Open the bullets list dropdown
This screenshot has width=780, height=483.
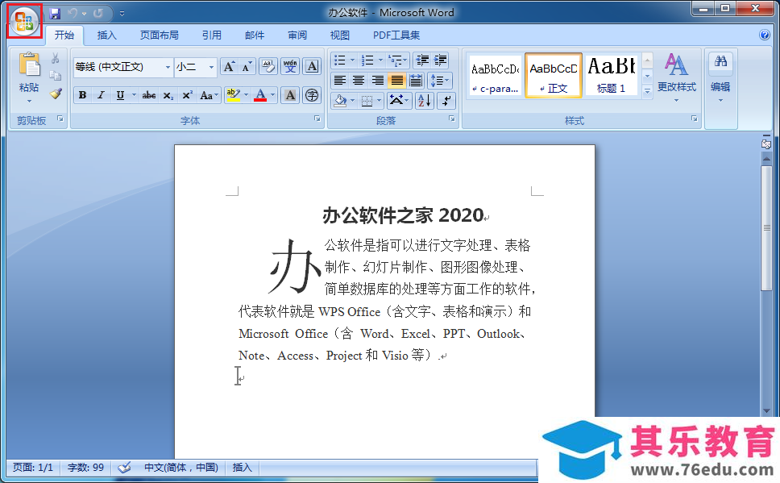click(352, 60)
